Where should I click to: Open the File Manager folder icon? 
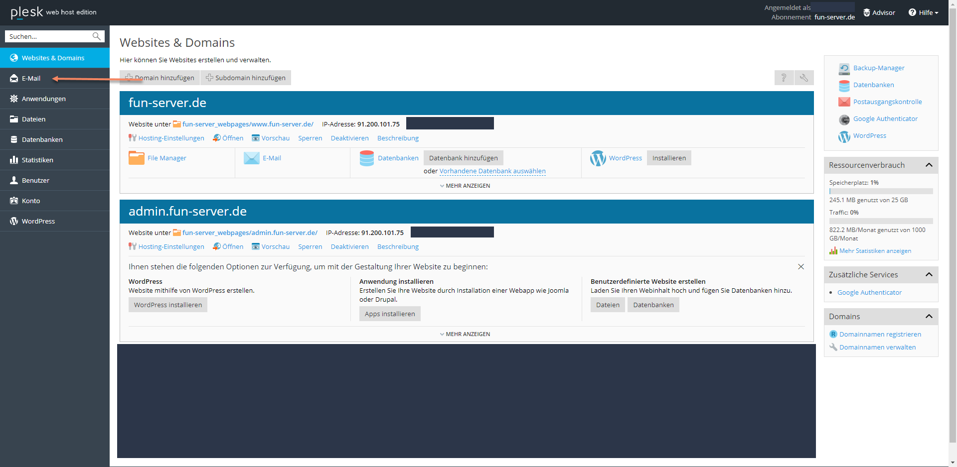(x=136, y=158)
